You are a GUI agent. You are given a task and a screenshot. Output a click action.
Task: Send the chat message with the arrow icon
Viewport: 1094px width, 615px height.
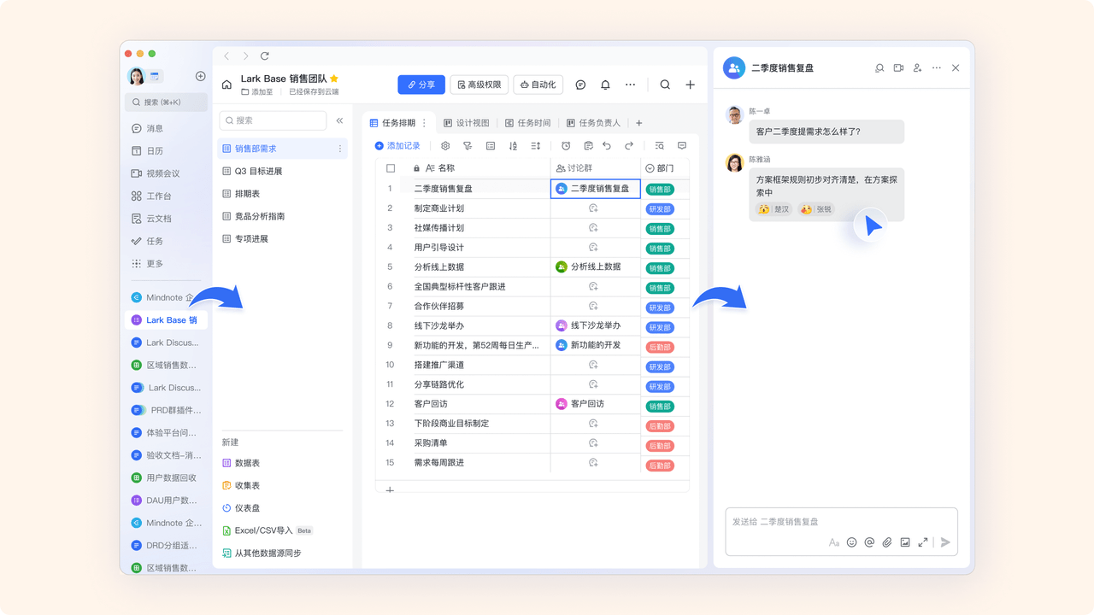coord(945,542)
